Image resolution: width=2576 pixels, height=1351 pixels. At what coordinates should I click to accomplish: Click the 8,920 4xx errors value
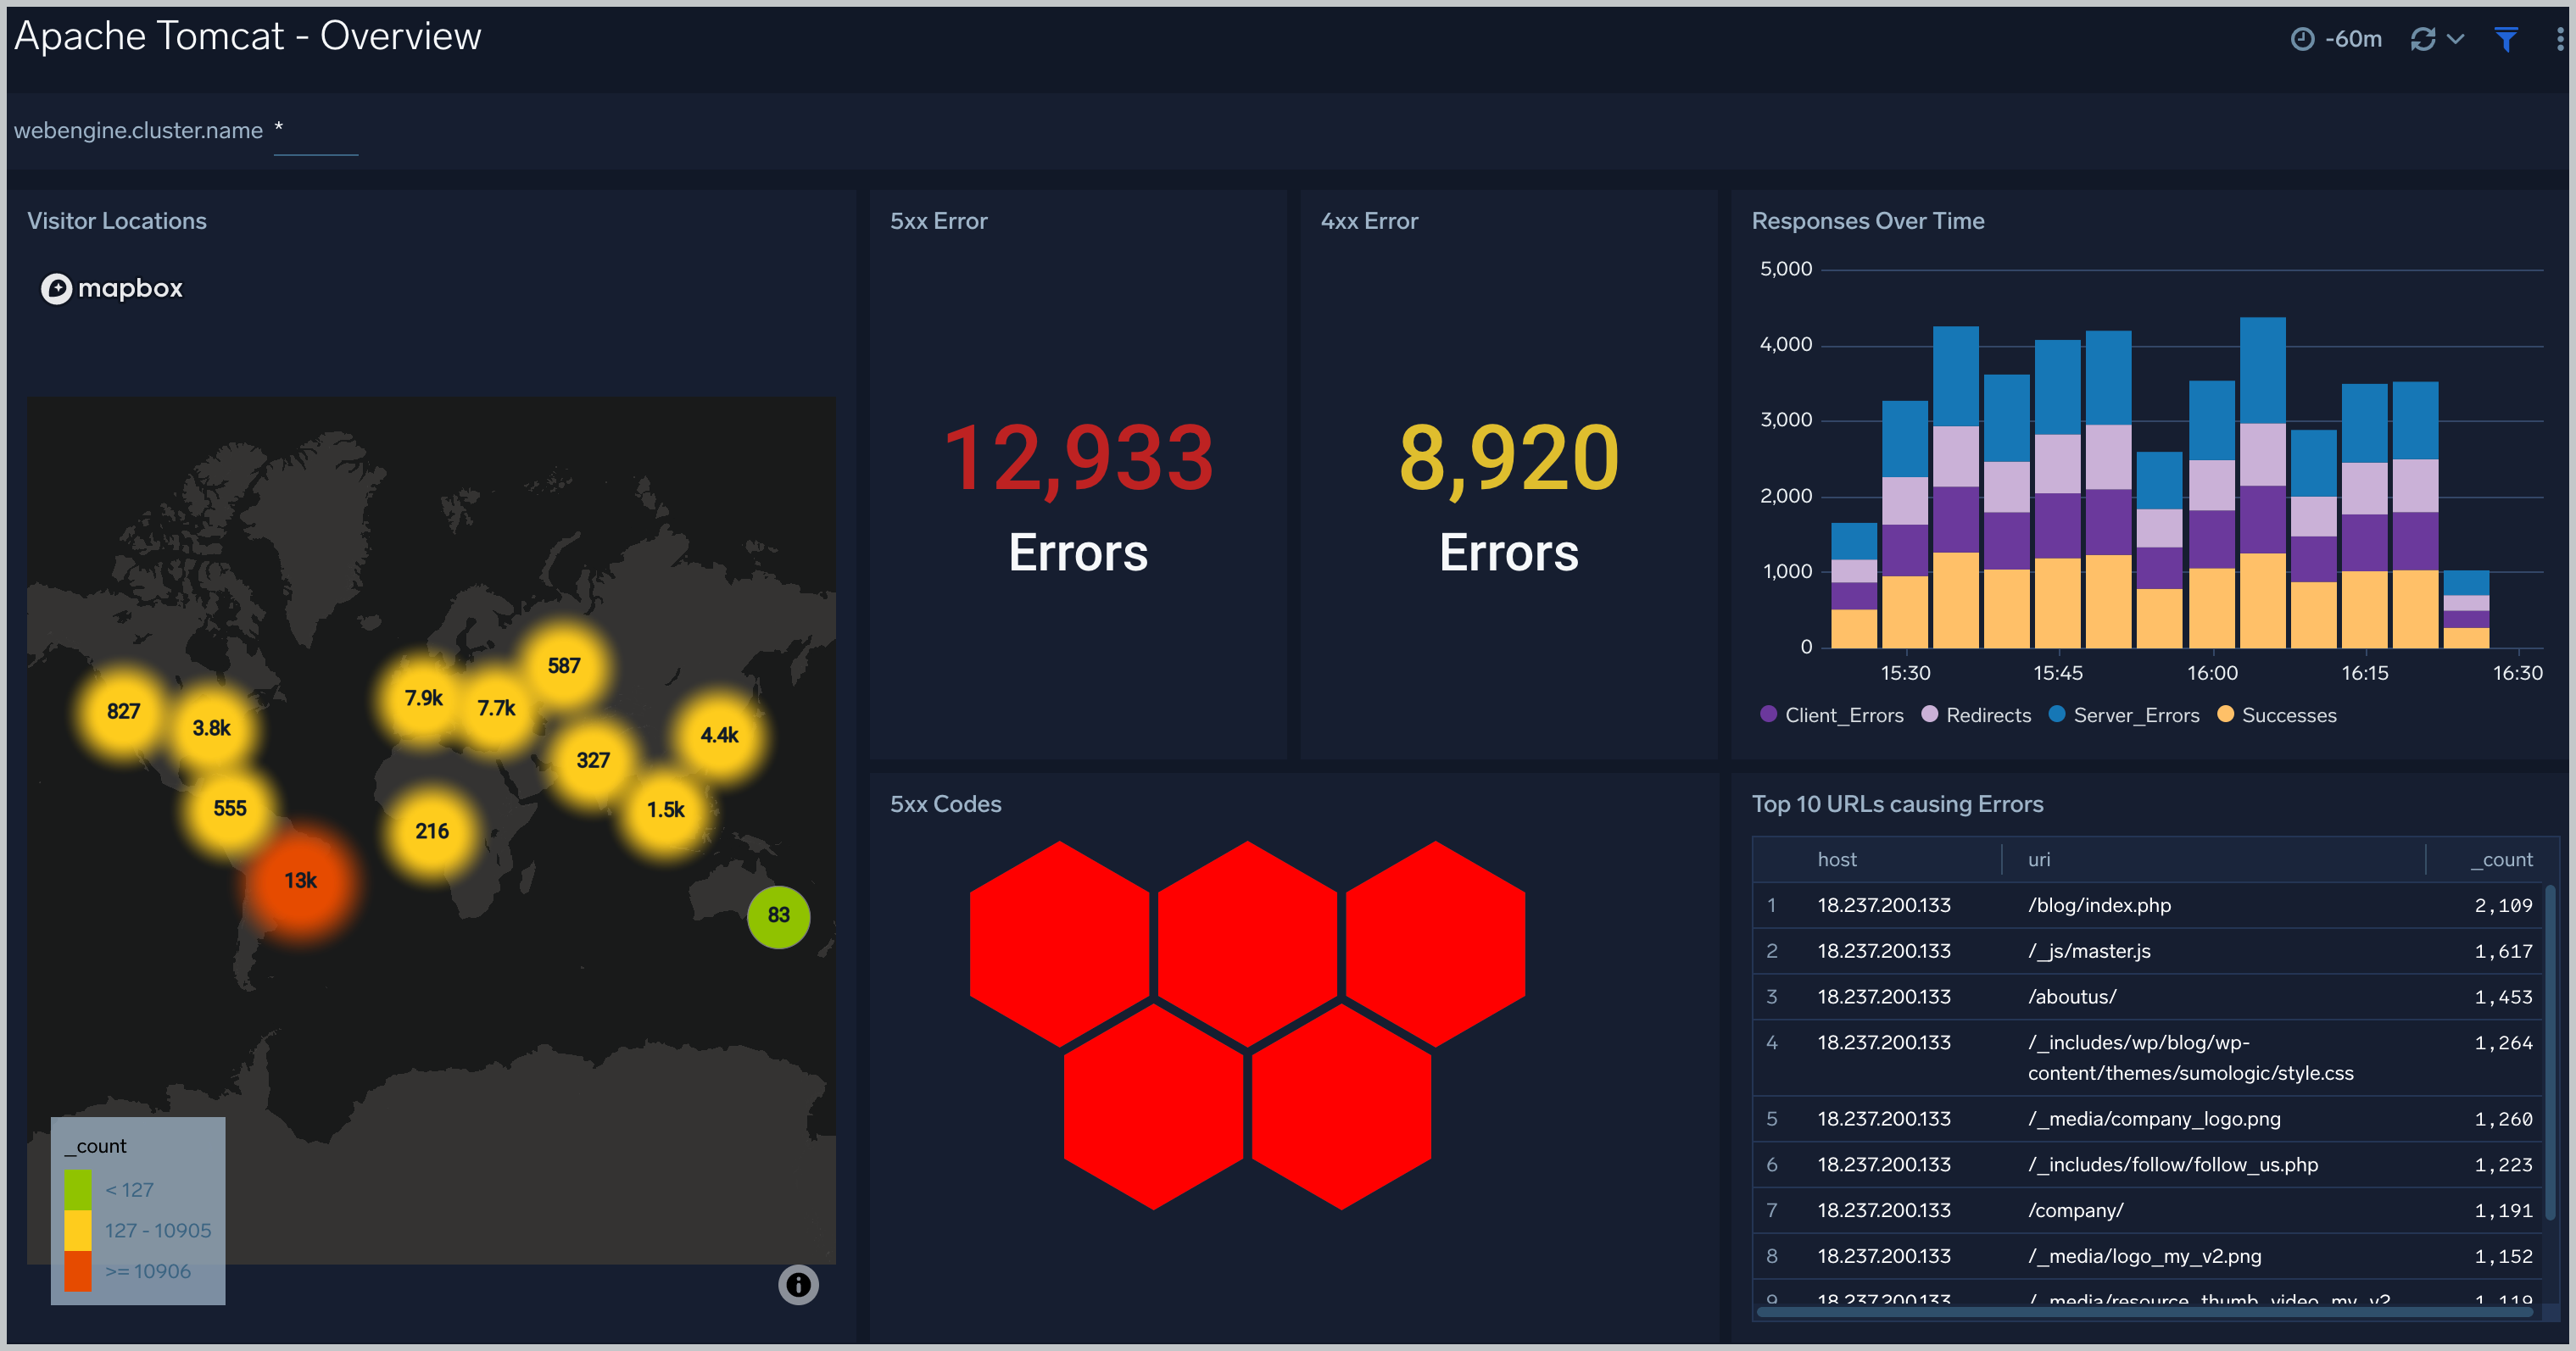click(1508, 458)
